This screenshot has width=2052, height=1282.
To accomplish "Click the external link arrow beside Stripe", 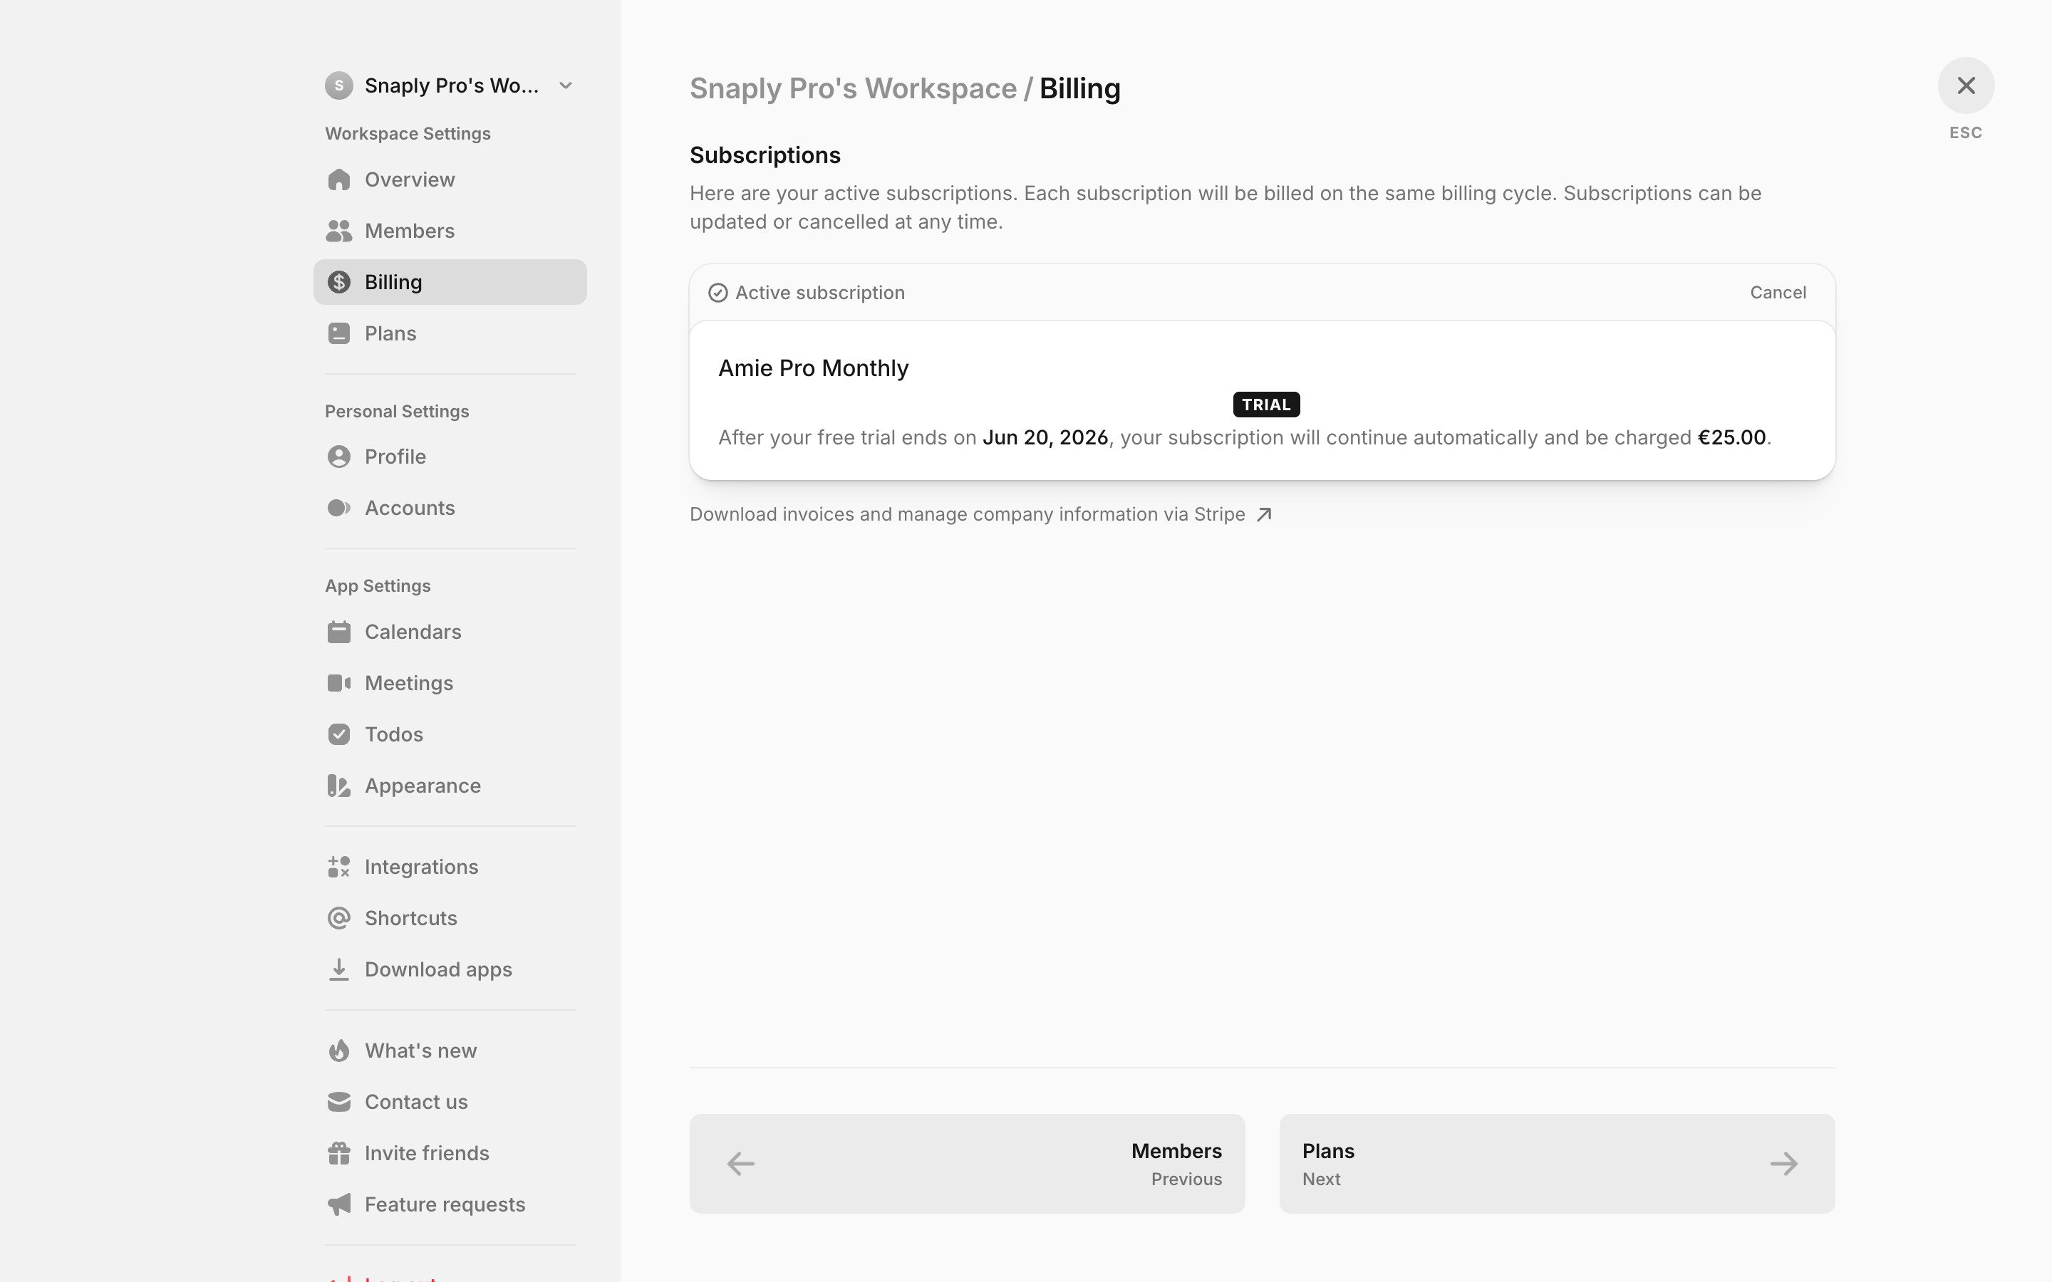I will 1264,515.
